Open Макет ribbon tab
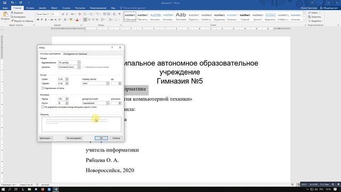 (x=54, y=8)
